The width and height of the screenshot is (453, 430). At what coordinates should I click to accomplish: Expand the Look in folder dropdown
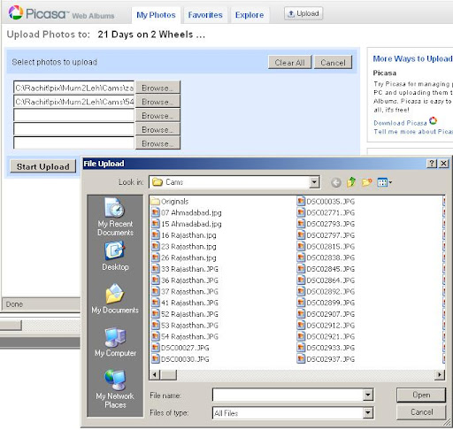[314, 182]
